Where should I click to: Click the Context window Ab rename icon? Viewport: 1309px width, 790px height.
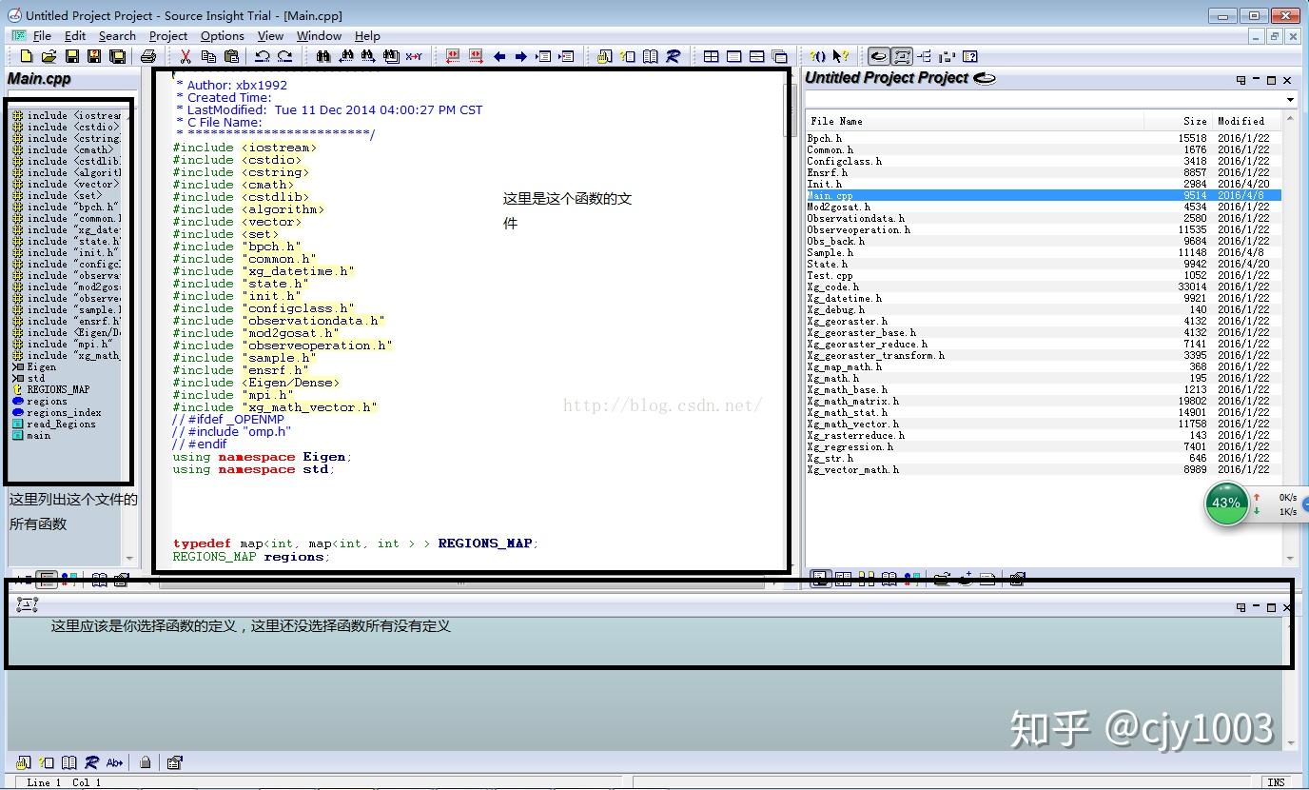(x=115, y=762)
